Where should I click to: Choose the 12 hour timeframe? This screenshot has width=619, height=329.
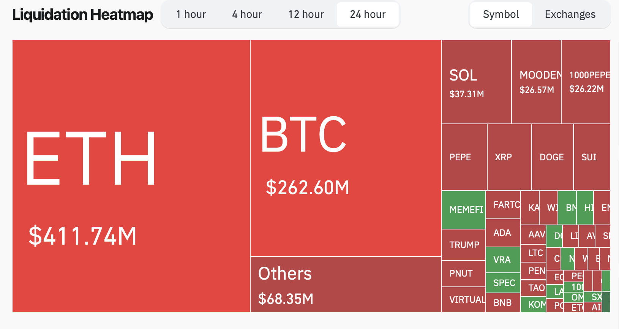click(306, 14)
